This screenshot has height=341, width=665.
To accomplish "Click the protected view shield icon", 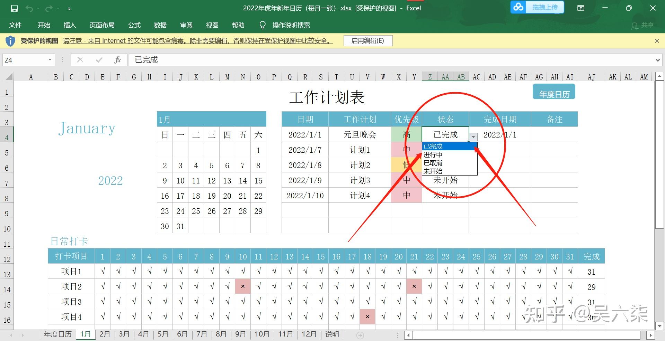I will point(10,41).
